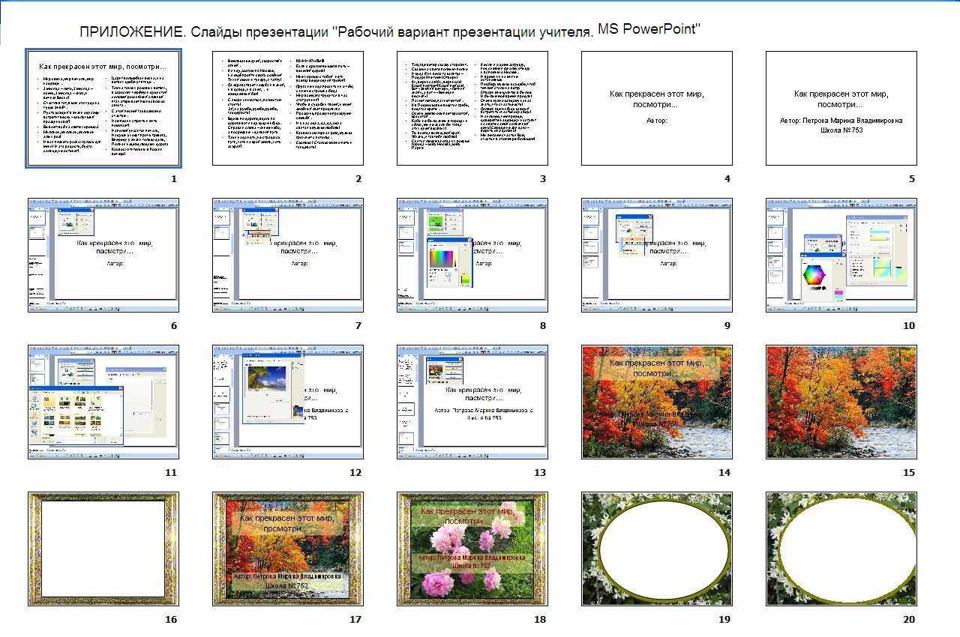Open slide 10 with hexagon color wheel
960x637 pixels.
[841, 255]
